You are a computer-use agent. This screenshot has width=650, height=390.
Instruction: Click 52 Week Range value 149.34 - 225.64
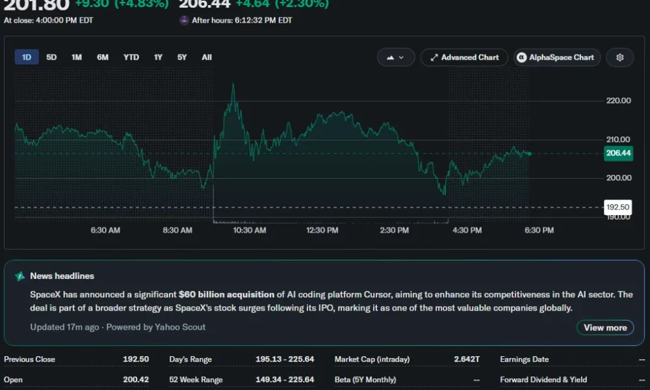click(285, 379)
